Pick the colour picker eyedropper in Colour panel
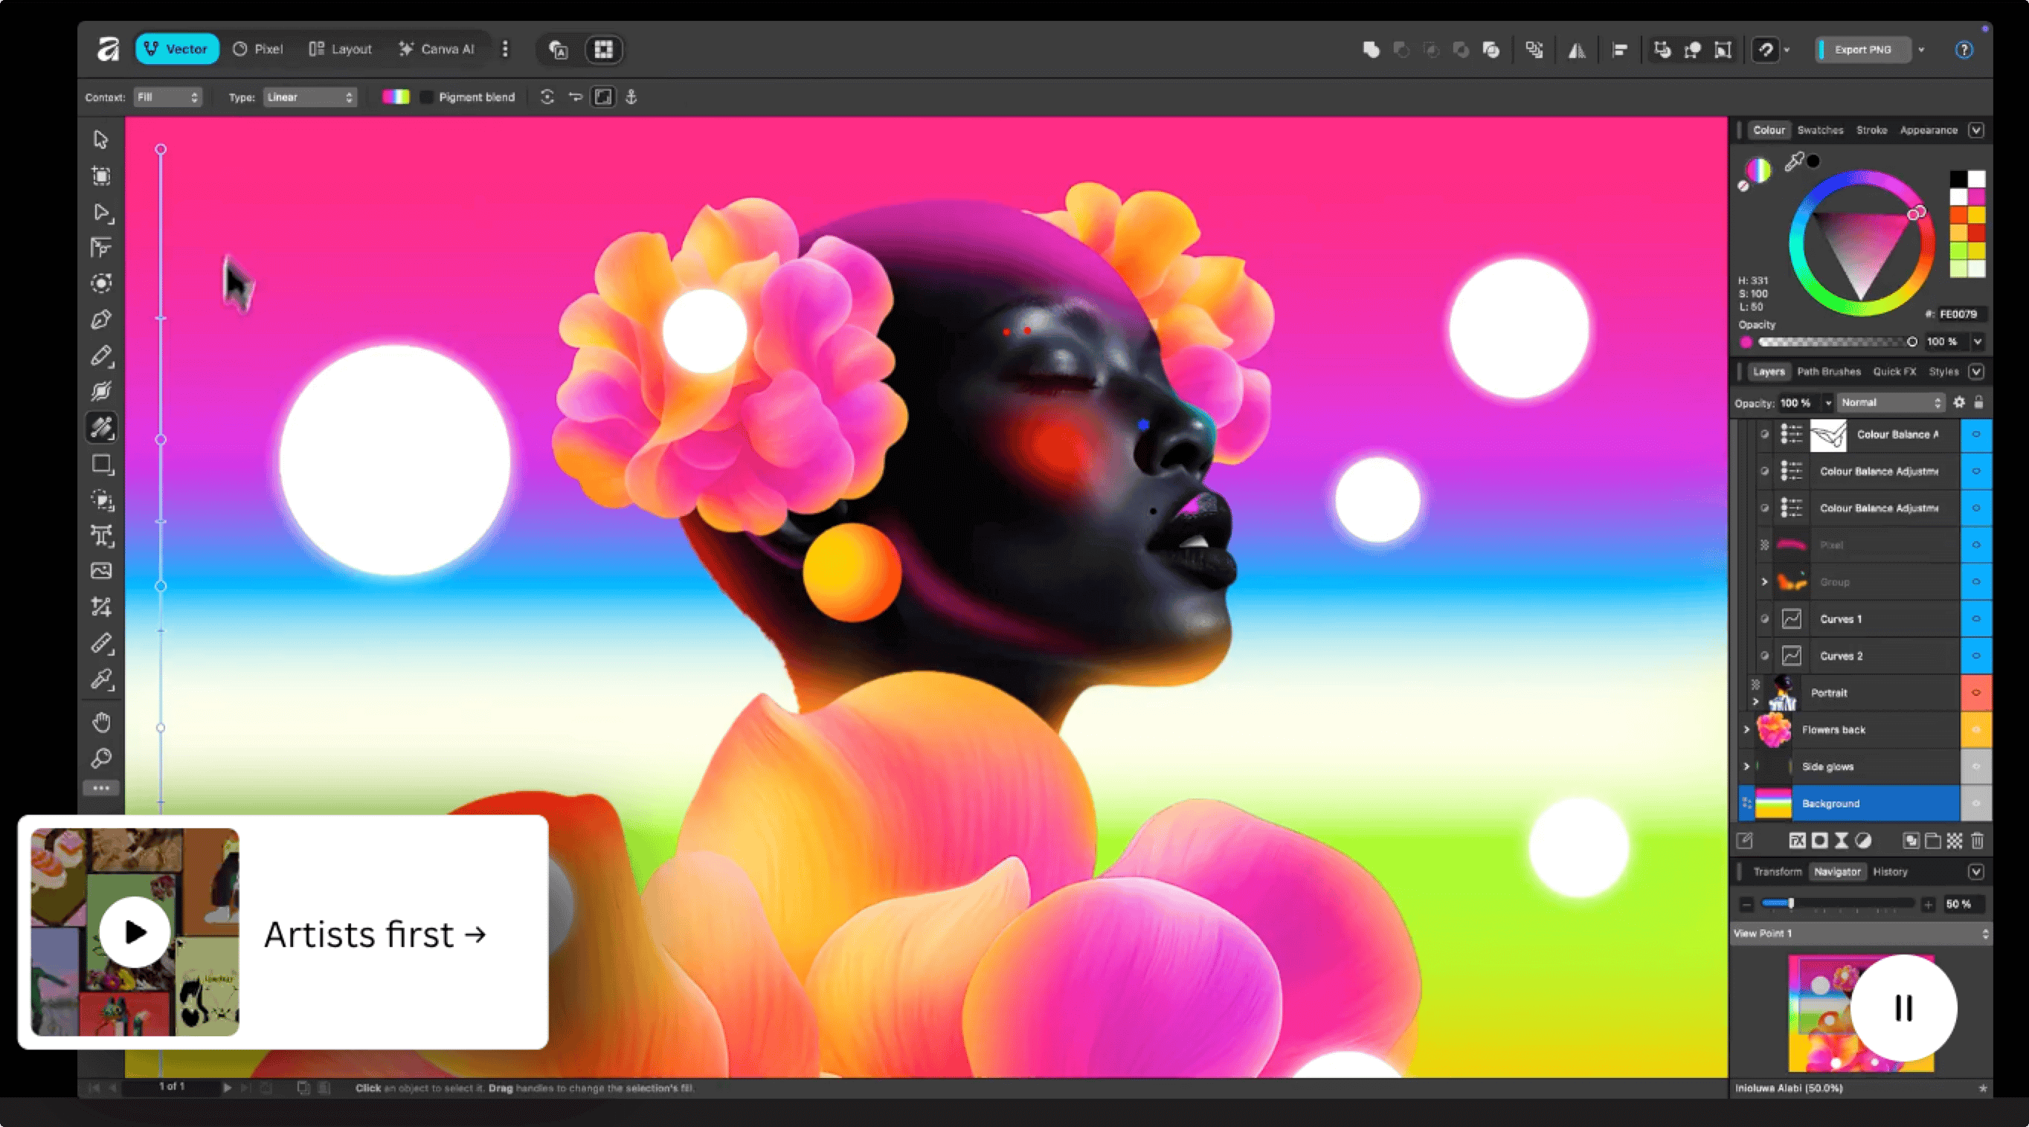 pyautogui.click(x=1794, y=161)
